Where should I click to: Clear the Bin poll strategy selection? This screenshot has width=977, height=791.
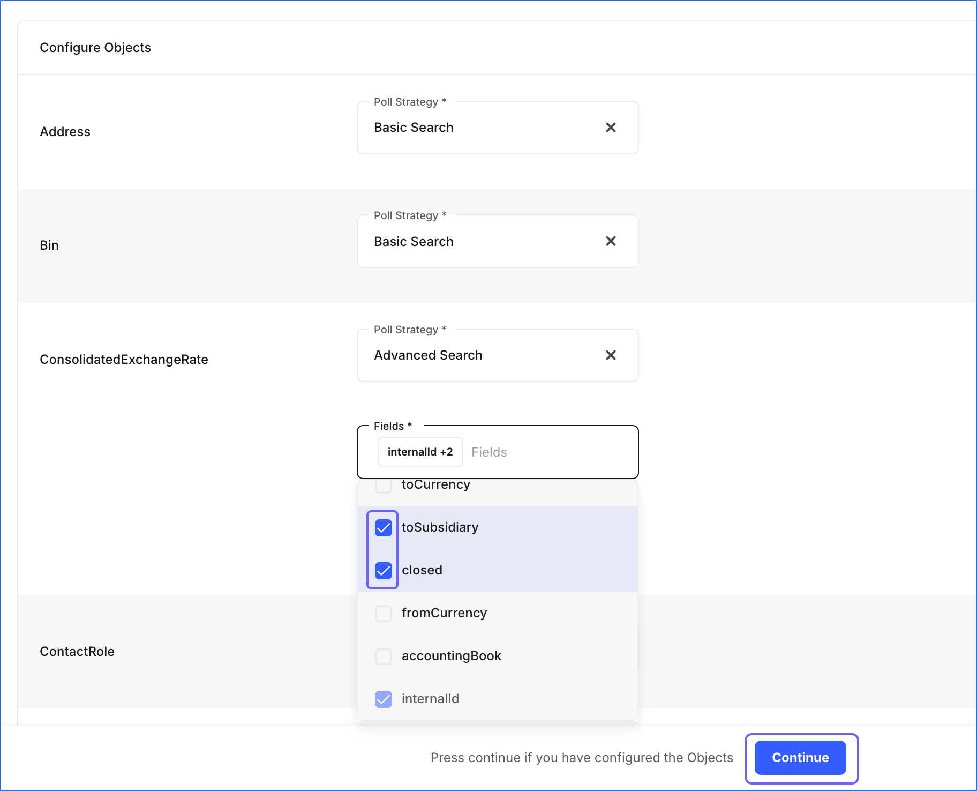click(611, 241)
